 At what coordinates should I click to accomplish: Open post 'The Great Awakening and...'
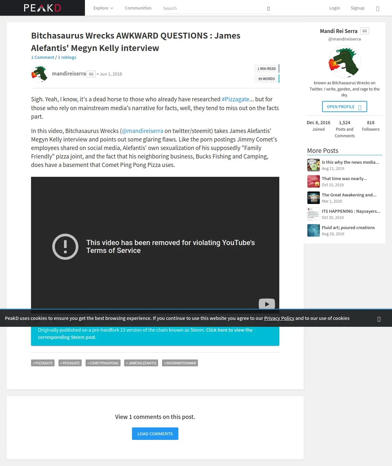349,195
